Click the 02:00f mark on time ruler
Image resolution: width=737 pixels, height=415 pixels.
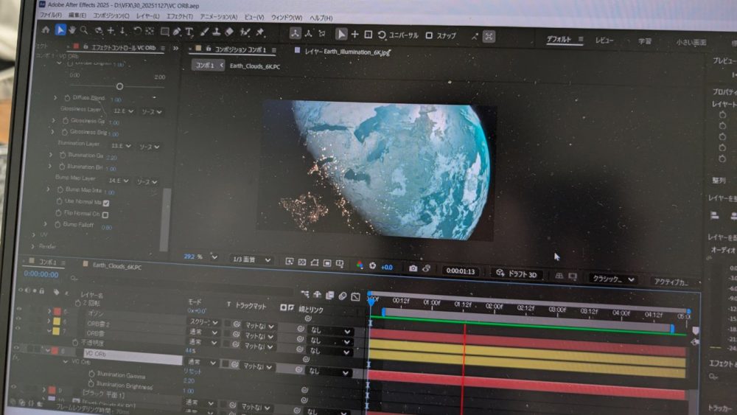(494, 306)
